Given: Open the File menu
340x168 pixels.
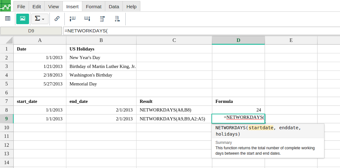Looking at the screenshot, I should pyautogui.click(x=21, y=7).
